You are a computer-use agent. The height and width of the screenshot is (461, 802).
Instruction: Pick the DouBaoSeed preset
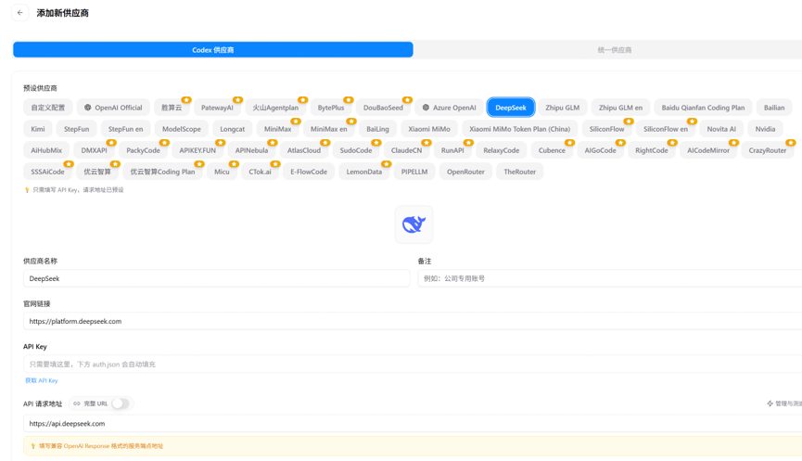(x=383, y=108)
